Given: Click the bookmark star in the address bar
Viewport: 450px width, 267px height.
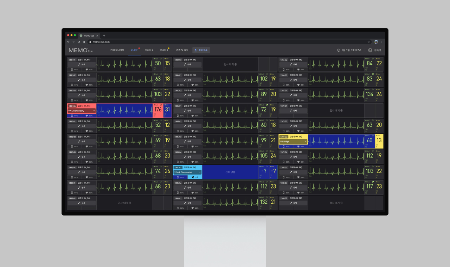Looking at the screenshot, I should [368, 42].
